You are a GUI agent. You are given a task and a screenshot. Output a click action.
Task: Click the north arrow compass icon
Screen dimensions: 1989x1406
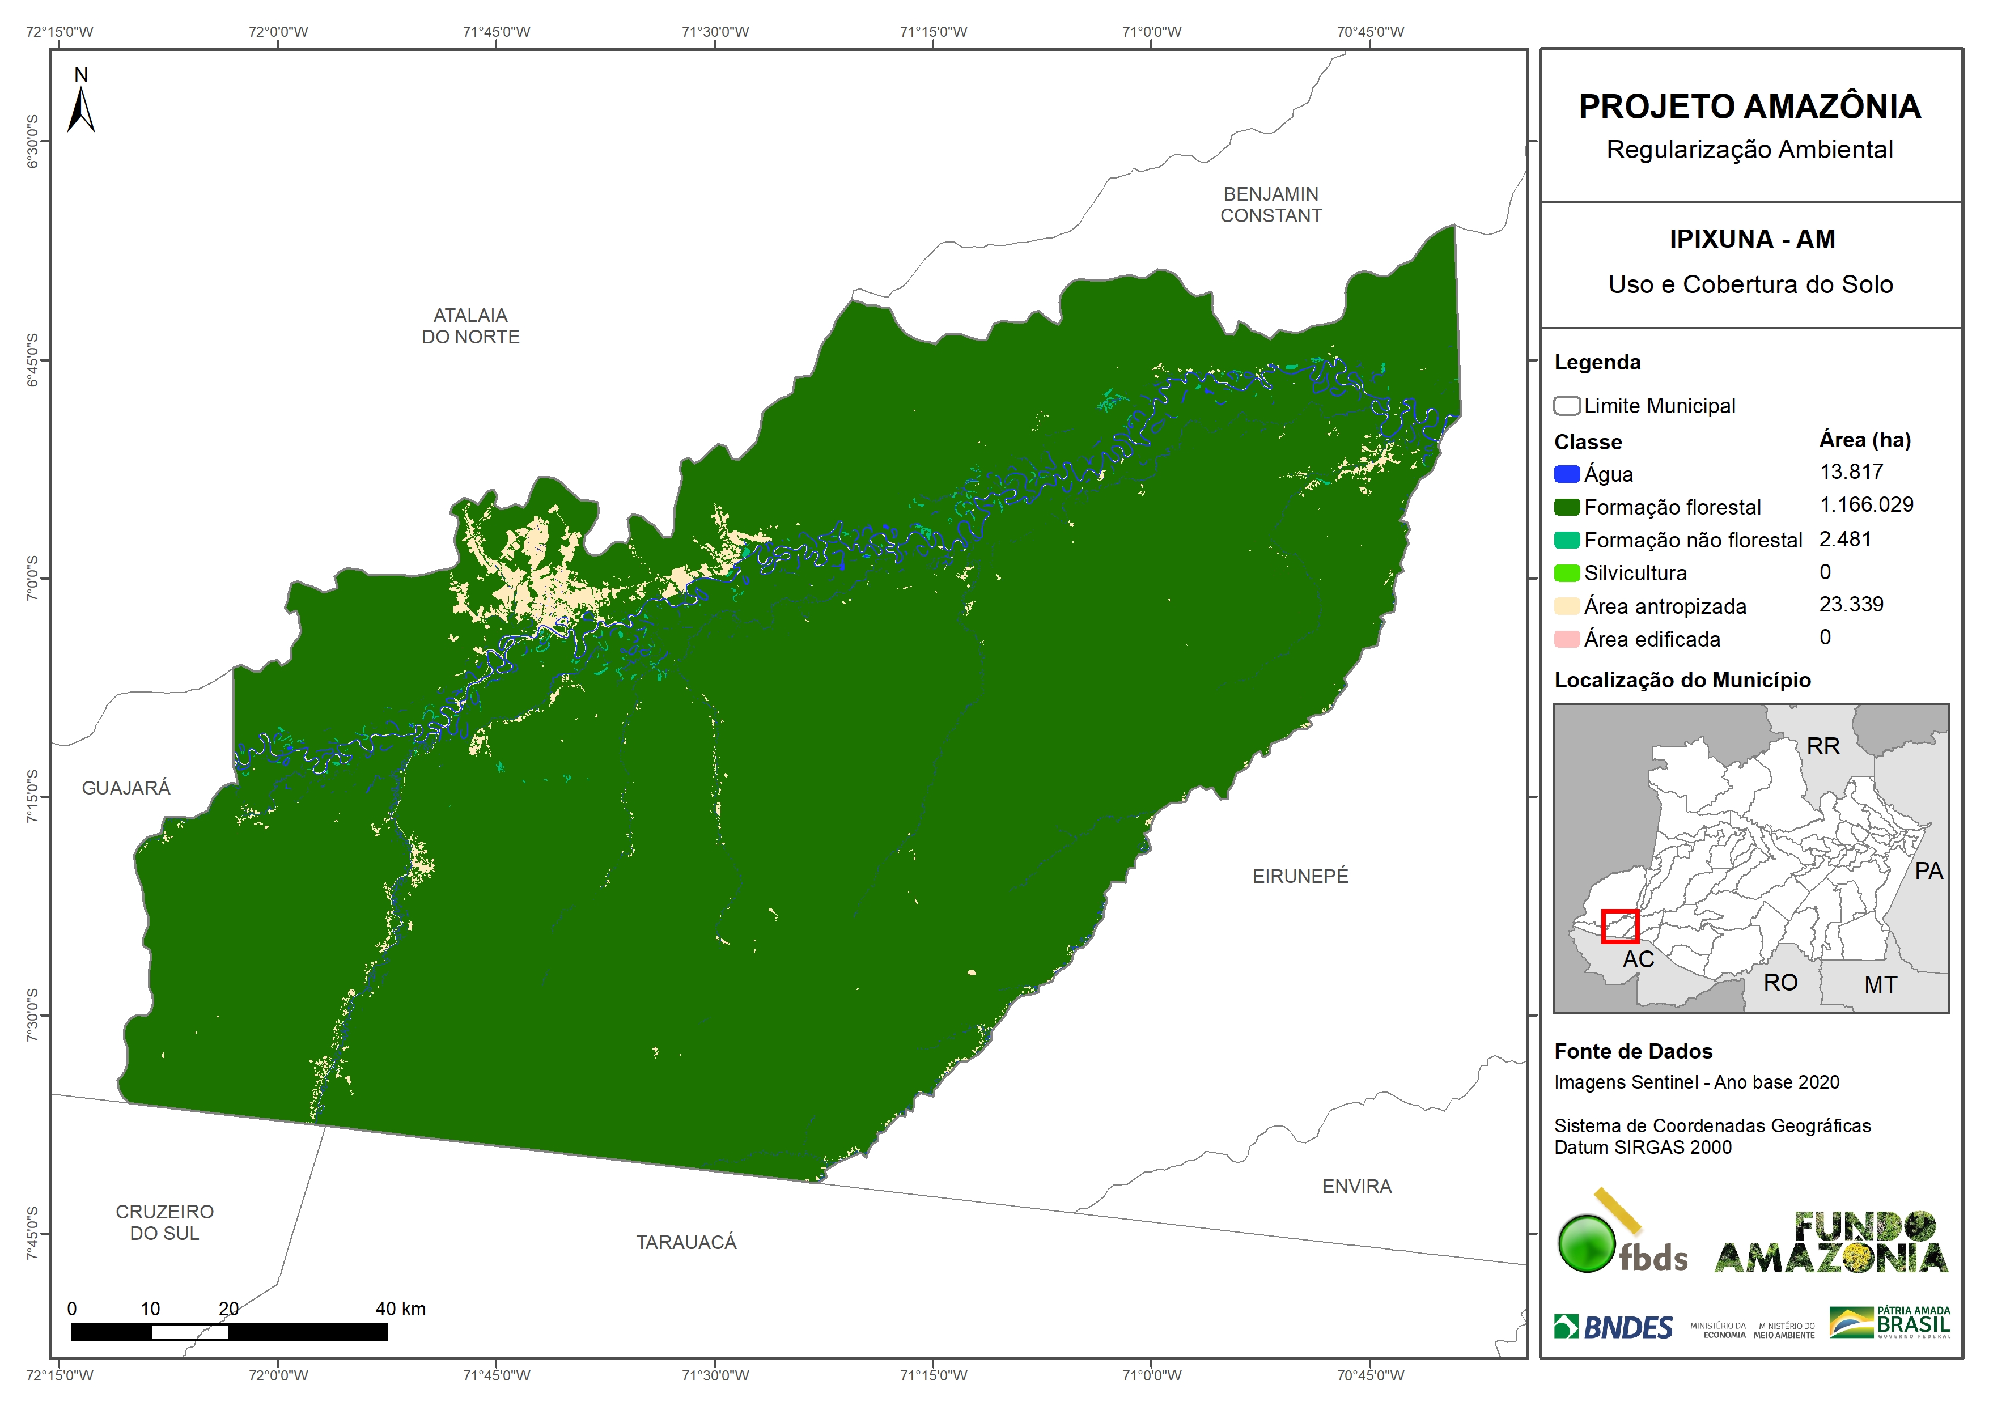point(80,110)
